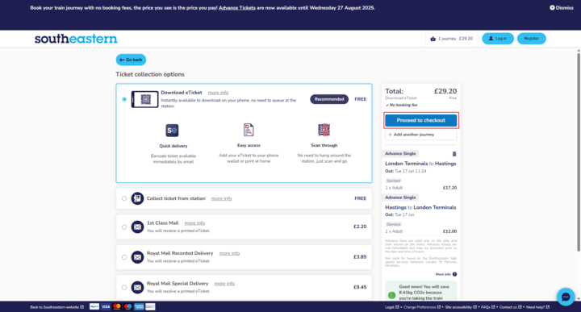The height and width of the screenshot is (312, 581).
Task: Click the 'Ticket collection options' heading
Action: coord(150,74)
